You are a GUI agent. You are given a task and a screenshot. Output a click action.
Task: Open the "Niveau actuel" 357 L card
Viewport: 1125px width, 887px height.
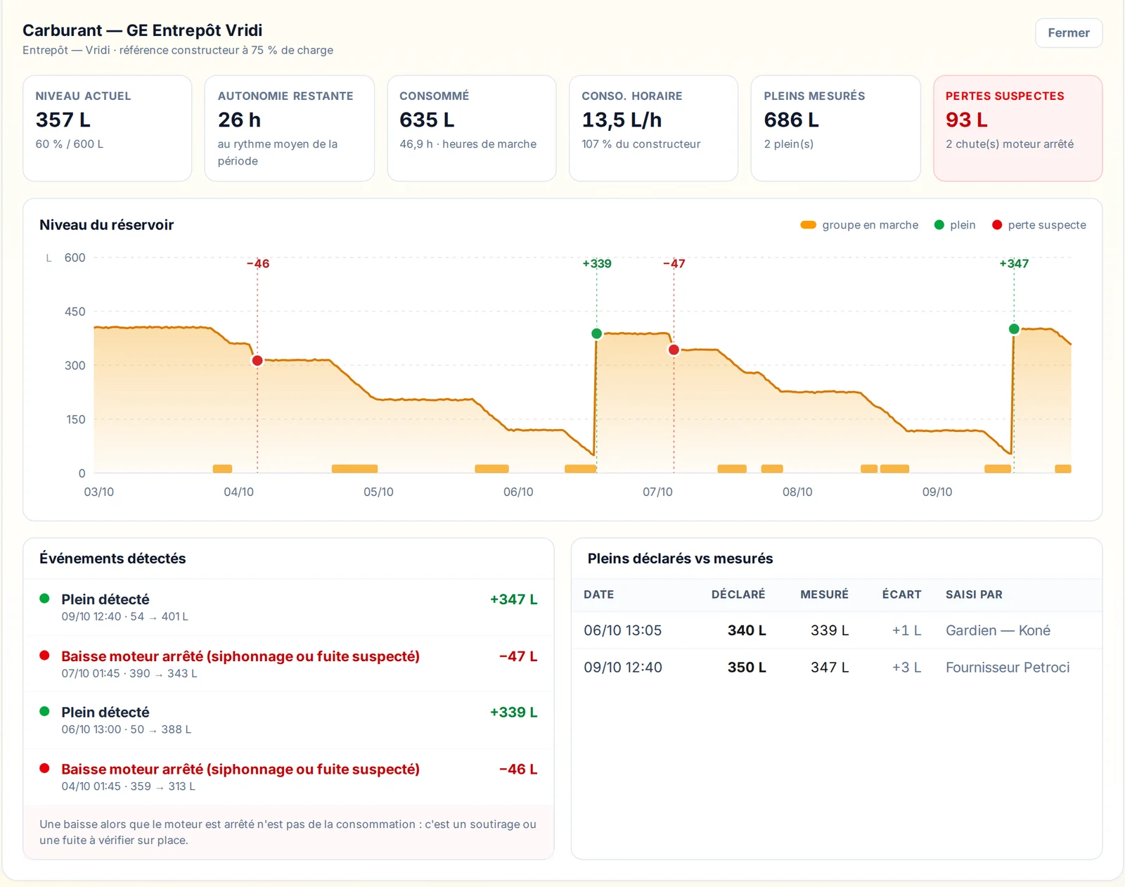108,128
